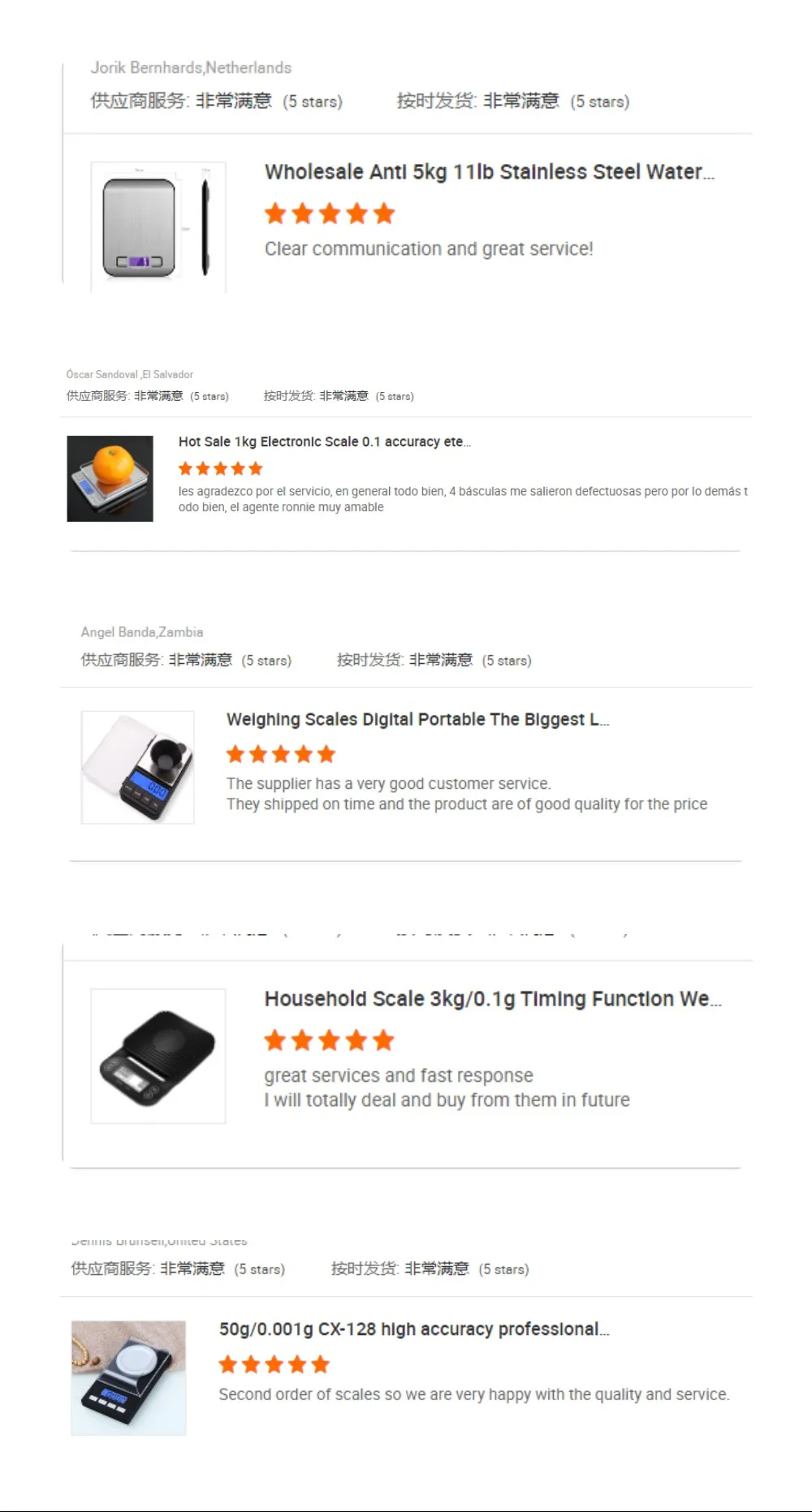Screen dimensions: 812x1512
Task: Click the star rating under the 50g/0.001g CX-128 listing
Action: click(x=274, y=1364)
